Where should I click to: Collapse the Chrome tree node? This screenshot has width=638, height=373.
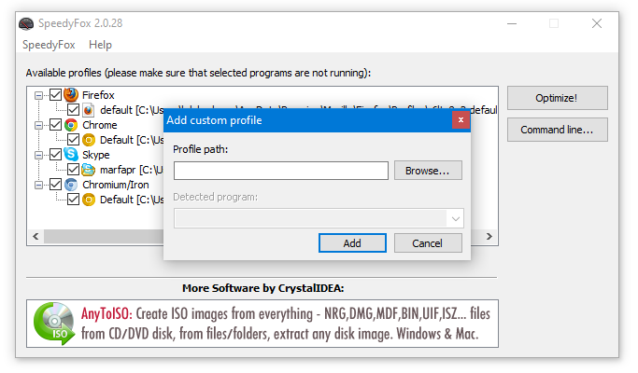click(x=38, y=125)
